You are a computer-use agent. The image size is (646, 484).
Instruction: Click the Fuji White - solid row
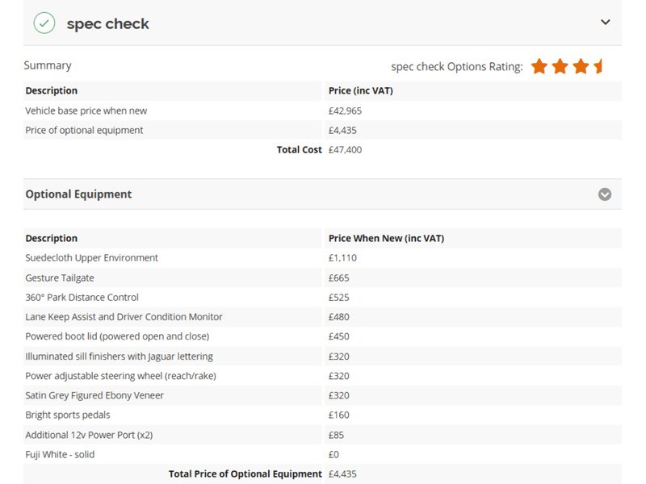point(322,454)
